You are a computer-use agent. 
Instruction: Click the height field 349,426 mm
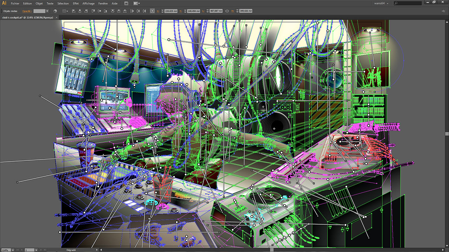pyautogui.click(x=246, y=11)
